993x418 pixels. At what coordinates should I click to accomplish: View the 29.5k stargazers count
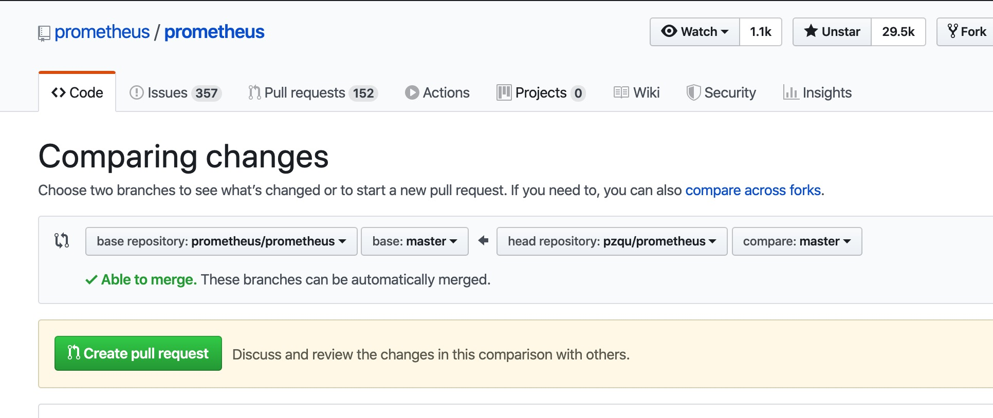(x=898, y=32)
